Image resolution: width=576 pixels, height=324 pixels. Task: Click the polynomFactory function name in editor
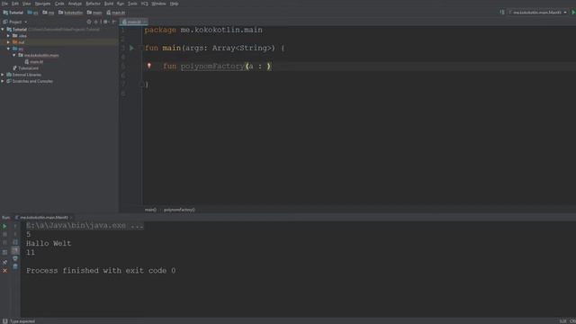click(212, 67)
